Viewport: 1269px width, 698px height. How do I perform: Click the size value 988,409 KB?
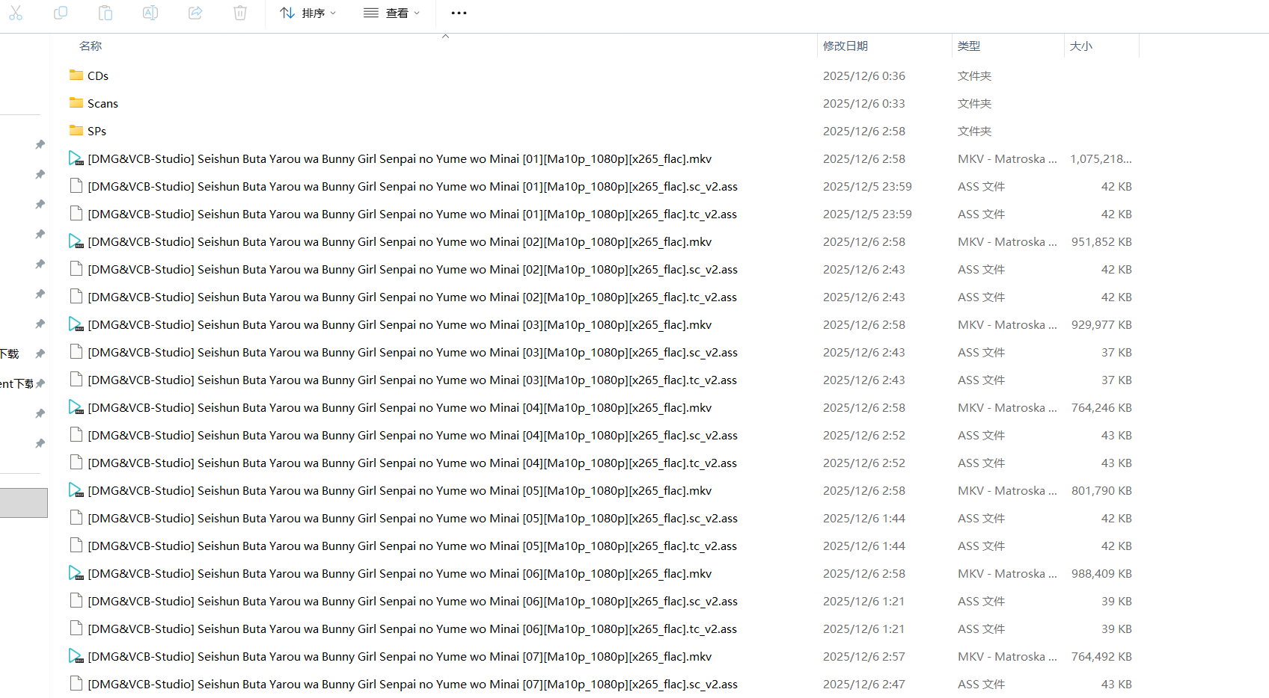point(1101,573)
